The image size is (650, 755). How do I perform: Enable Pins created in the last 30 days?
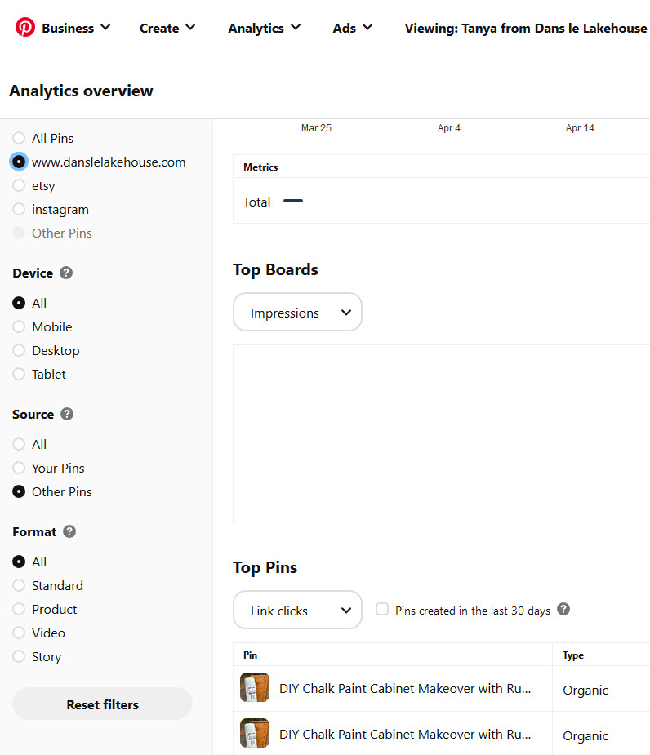coord(382,609)
